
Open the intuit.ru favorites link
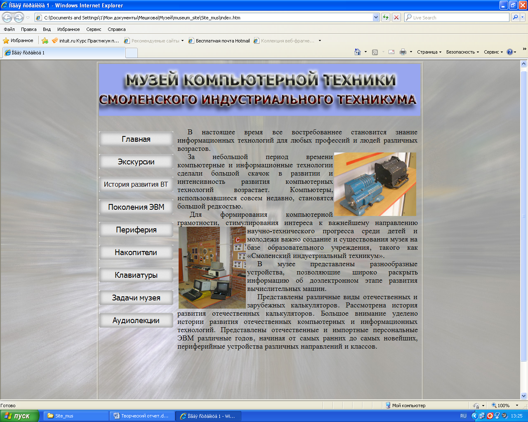pyautogui.click(x=85, y=41)
